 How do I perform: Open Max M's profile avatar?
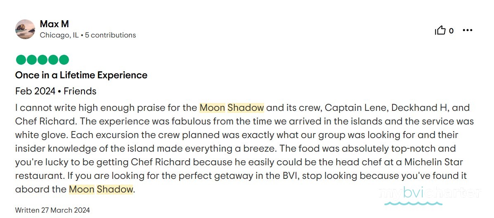(x=25, y=29)
